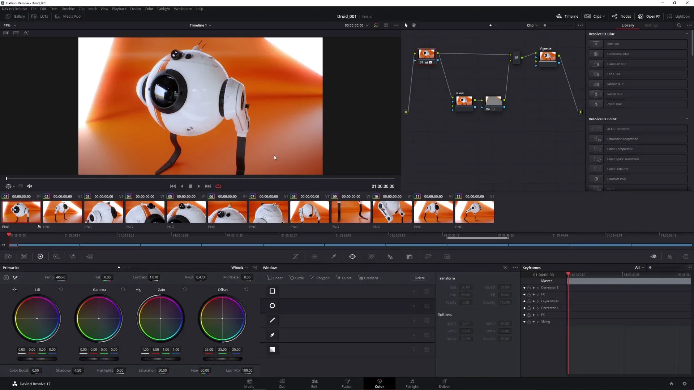Viewport: 694px width, 390px height.
Task: Open the Wheels mode dropdown
Action: coord(239,268)
